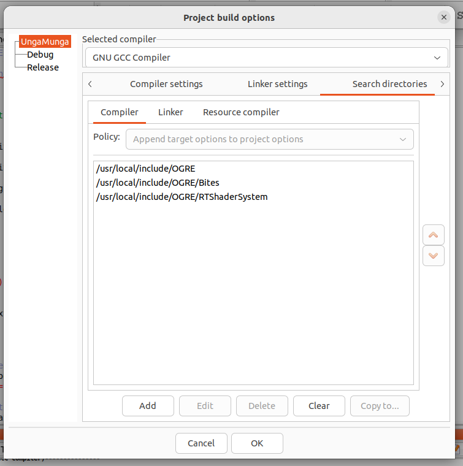Viewport: 463px width, 466px height.
Task: Click the Copy to... button
Action: pyautogui.click(x=380, y=406)
